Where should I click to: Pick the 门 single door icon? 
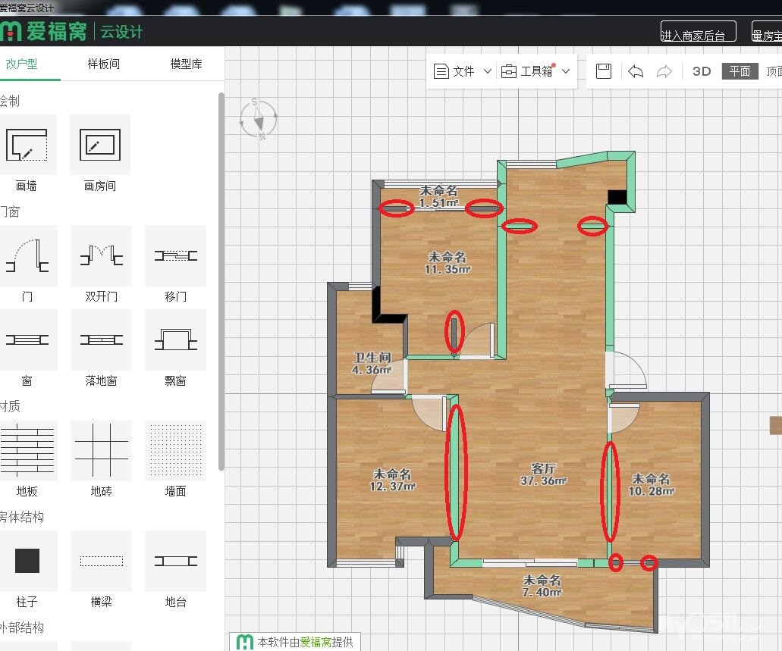pyautogui.click(x=27, y=255)
